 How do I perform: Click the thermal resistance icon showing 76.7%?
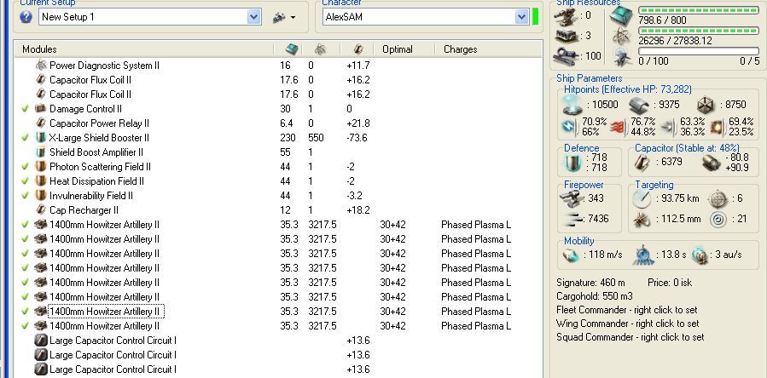619,127
